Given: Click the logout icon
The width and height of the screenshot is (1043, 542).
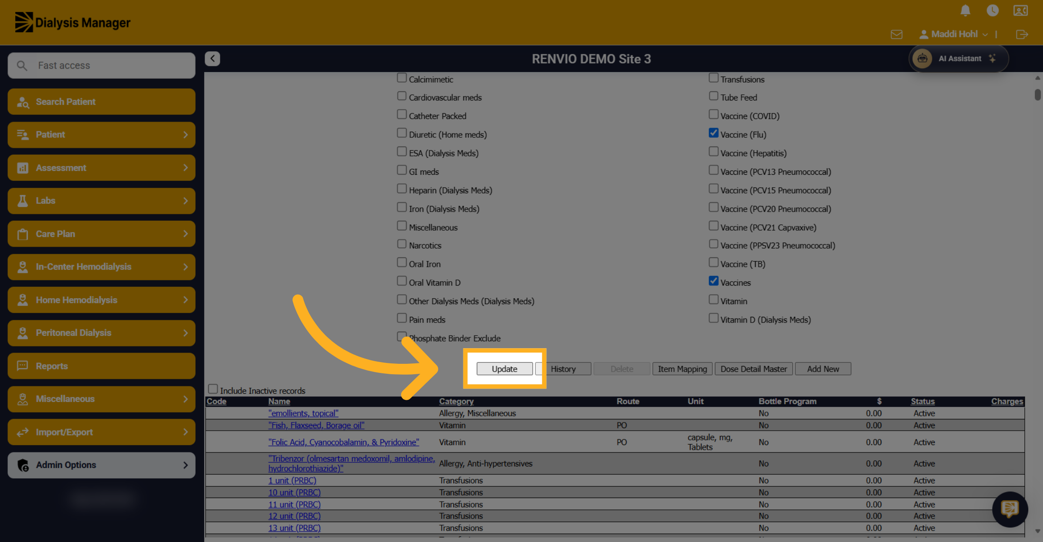Looking at the screenshot, I should pyautogui.click(x=1022, y=34).
